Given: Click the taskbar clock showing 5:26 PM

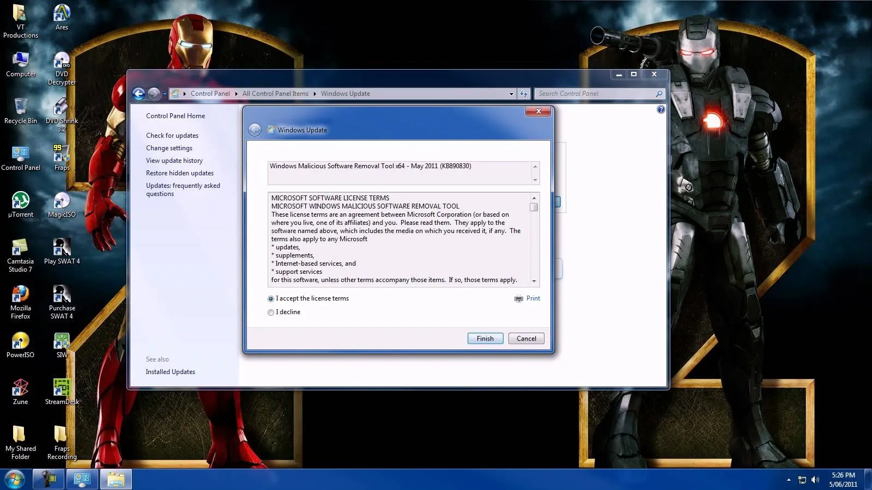Looking at the screenshot, I should coord(843,480).
